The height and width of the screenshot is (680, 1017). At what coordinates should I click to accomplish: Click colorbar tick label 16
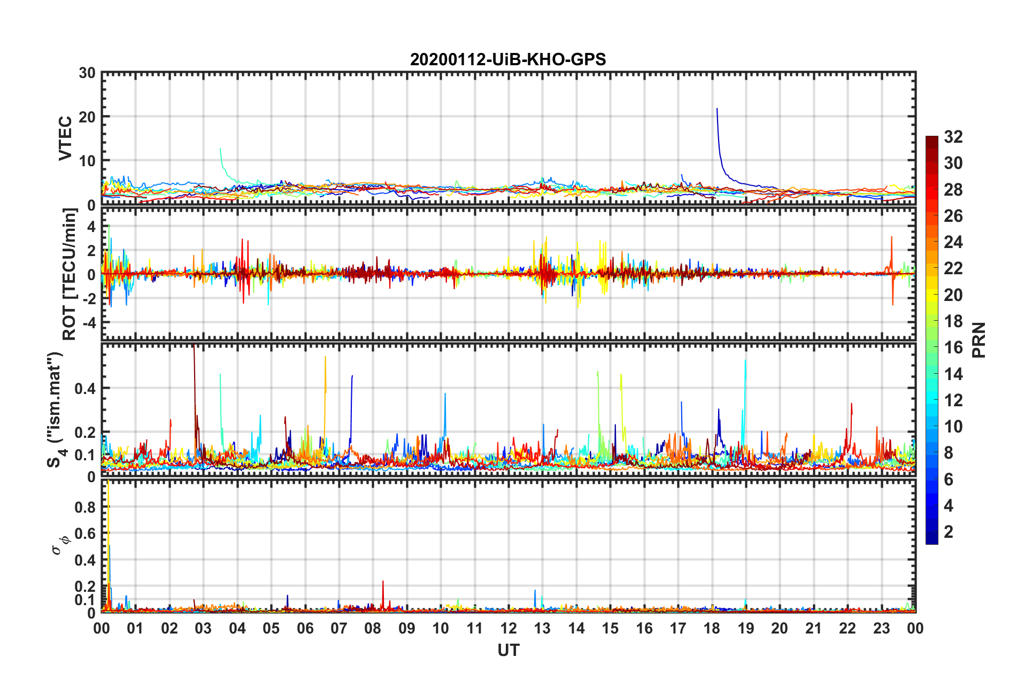(953, 347)
